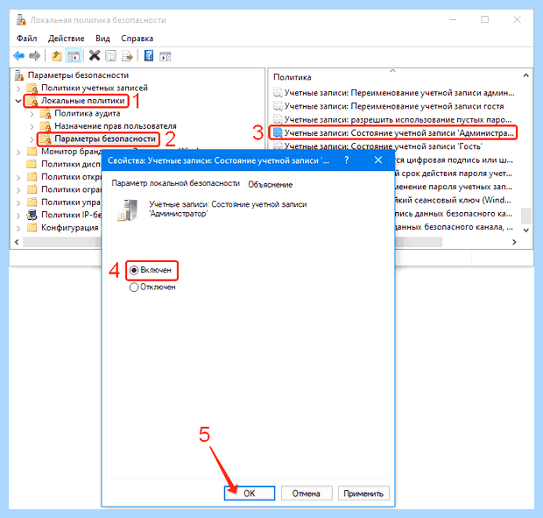Click the policy list vertical scrollbar thumb
Viewport: 543px width, 518px height.
526,215
